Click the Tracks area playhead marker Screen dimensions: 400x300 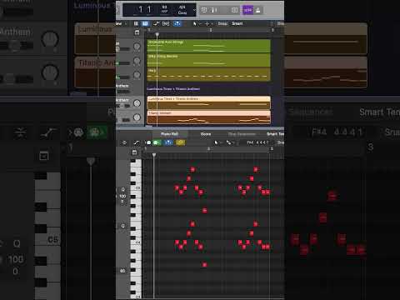[x=157, y=34]
